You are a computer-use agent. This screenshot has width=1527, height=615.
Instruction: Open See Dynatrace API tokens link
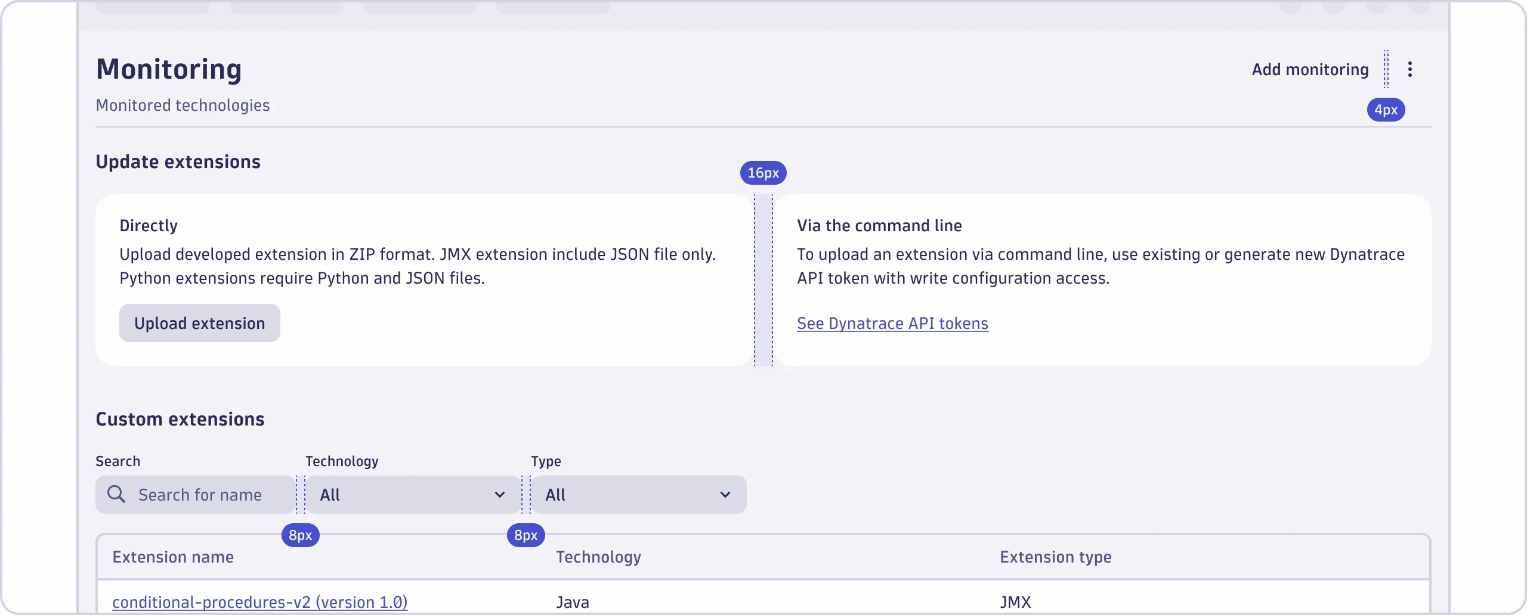pos(892,324)
